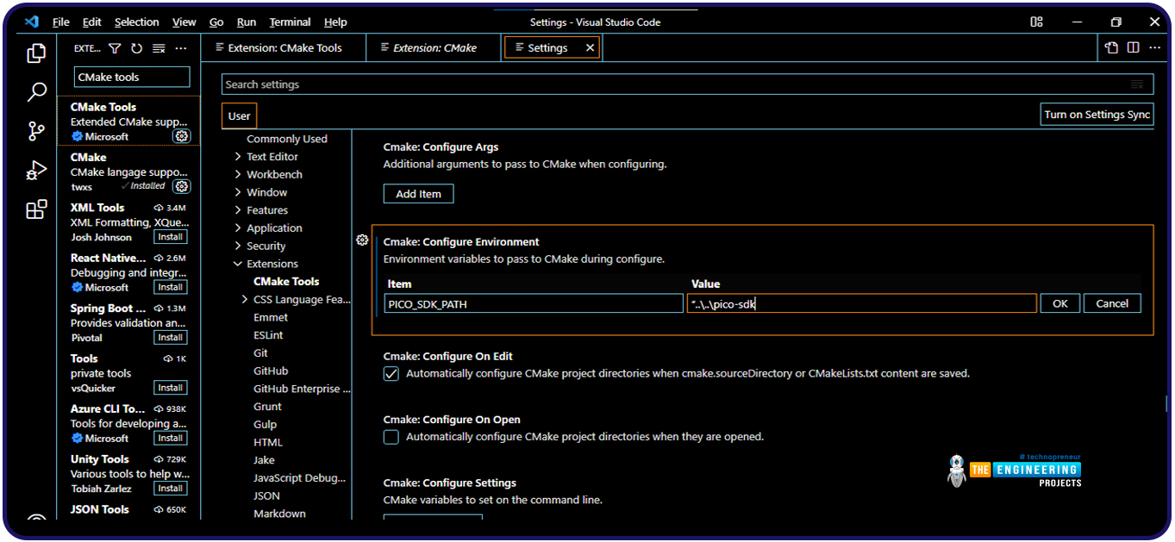
Task: Open the Source Control view
Action: point(36,131)
